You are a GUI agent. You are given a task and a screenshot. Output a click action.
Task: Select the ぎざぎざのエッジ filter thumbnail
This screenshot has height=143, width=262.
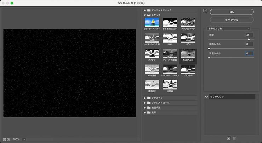click(170, 23)
